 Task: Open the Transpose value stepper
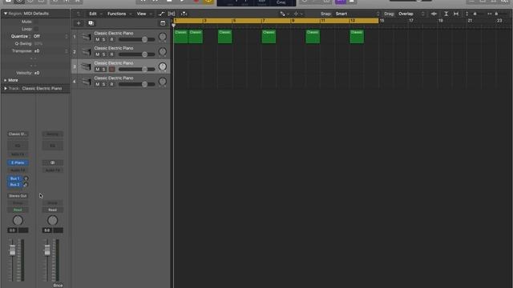[x=67, y=51]
